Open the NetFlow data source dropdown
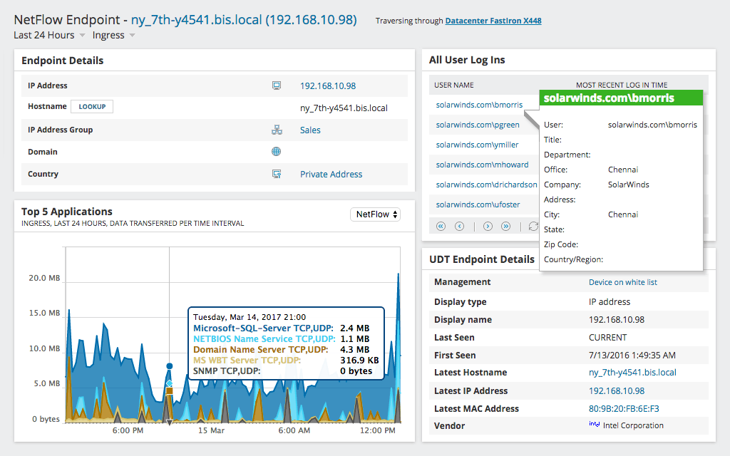 coord(375,213)
